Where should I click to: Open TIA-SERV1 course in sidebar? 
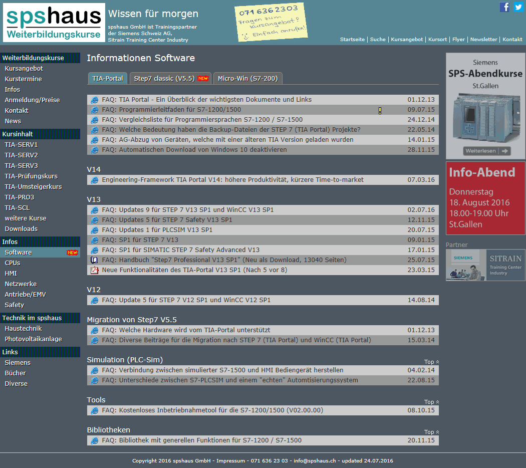(x=21, y=145)
